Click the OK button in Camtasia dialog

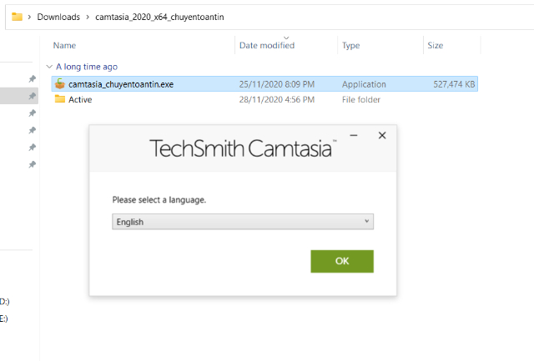342,261
